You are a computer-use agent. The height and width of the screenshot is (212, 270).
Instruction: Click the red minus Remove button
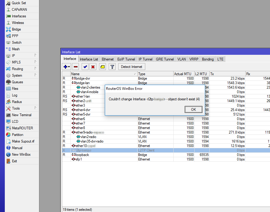click(x=76, y=67)
